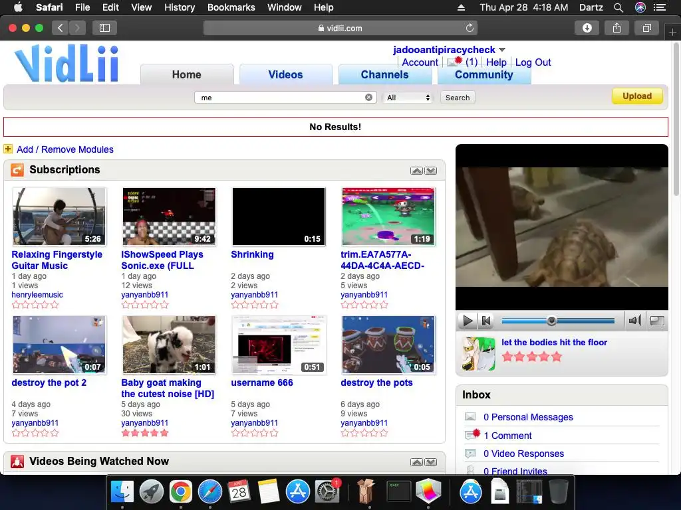The height and width of the screenshot is (510, 681).
Task: Open Spotlight search in menu bar
Action: click(x=618, y=7)
